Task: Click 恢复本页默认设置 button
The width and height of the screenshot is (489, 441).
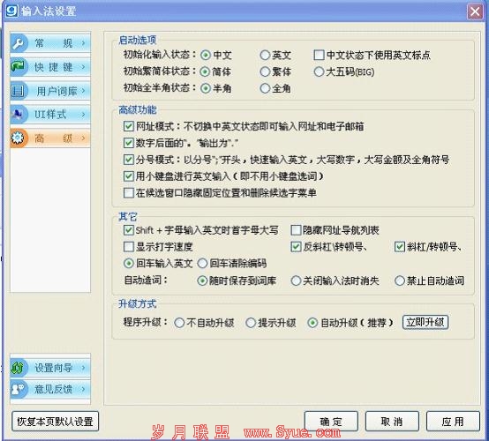Action: [56, 422]
